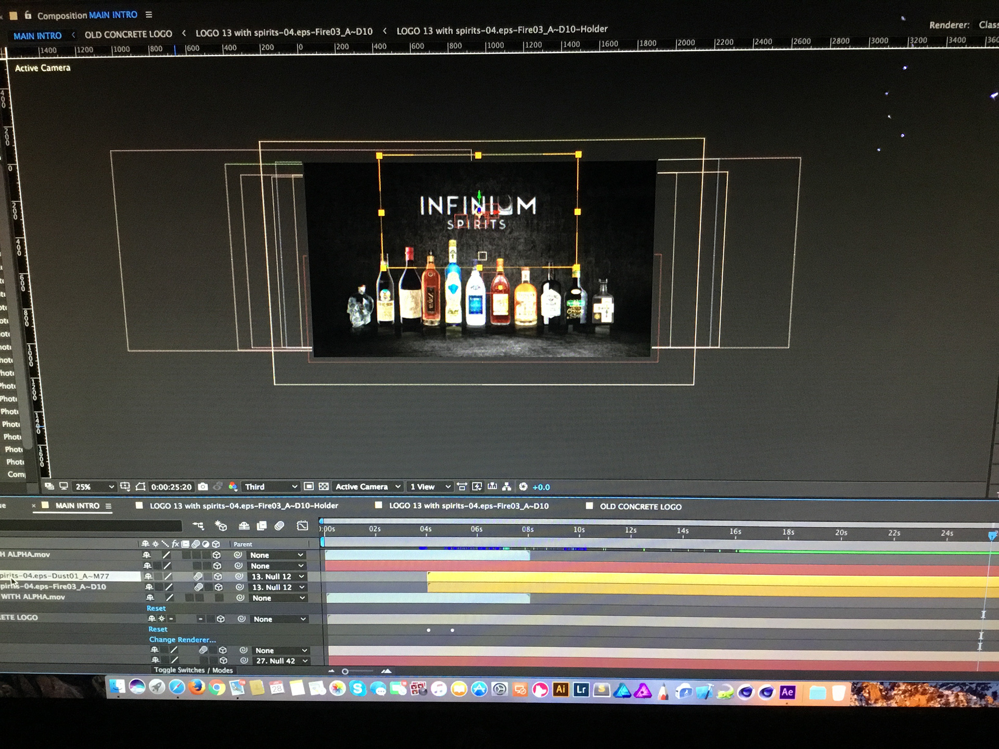Toggle the Hide Shy Layers icon

coord(244,526)
